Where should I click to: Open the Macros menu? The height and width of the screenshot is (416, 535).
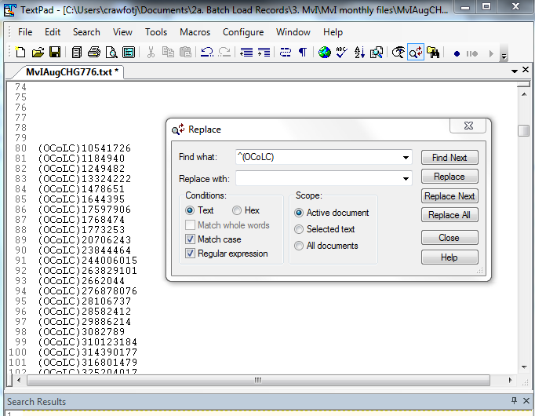pos(195,32)
